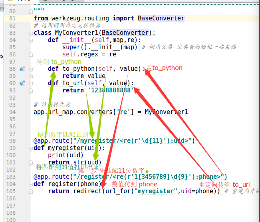
Task: Click '@app.route' decorator on line 98
Action: pyautogui.click(x=52, y=141)
